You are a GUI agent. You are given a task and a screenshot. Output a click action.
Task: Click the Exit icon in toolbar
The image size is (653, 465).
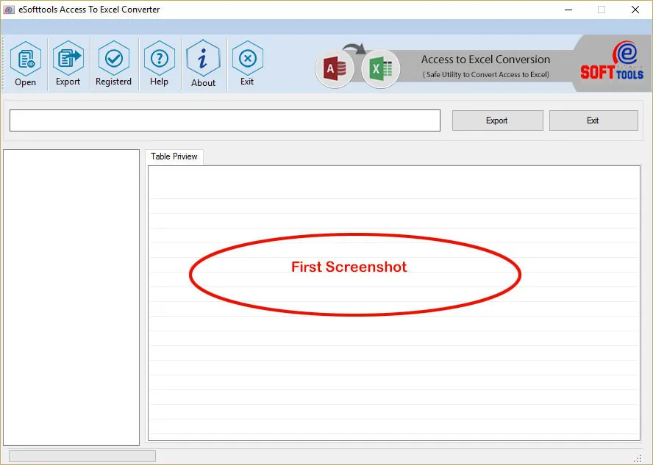tap(247, 64)
